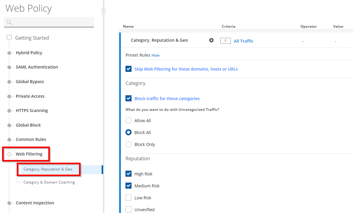Hide the Preset Rules section

click(x=155, y=55)
